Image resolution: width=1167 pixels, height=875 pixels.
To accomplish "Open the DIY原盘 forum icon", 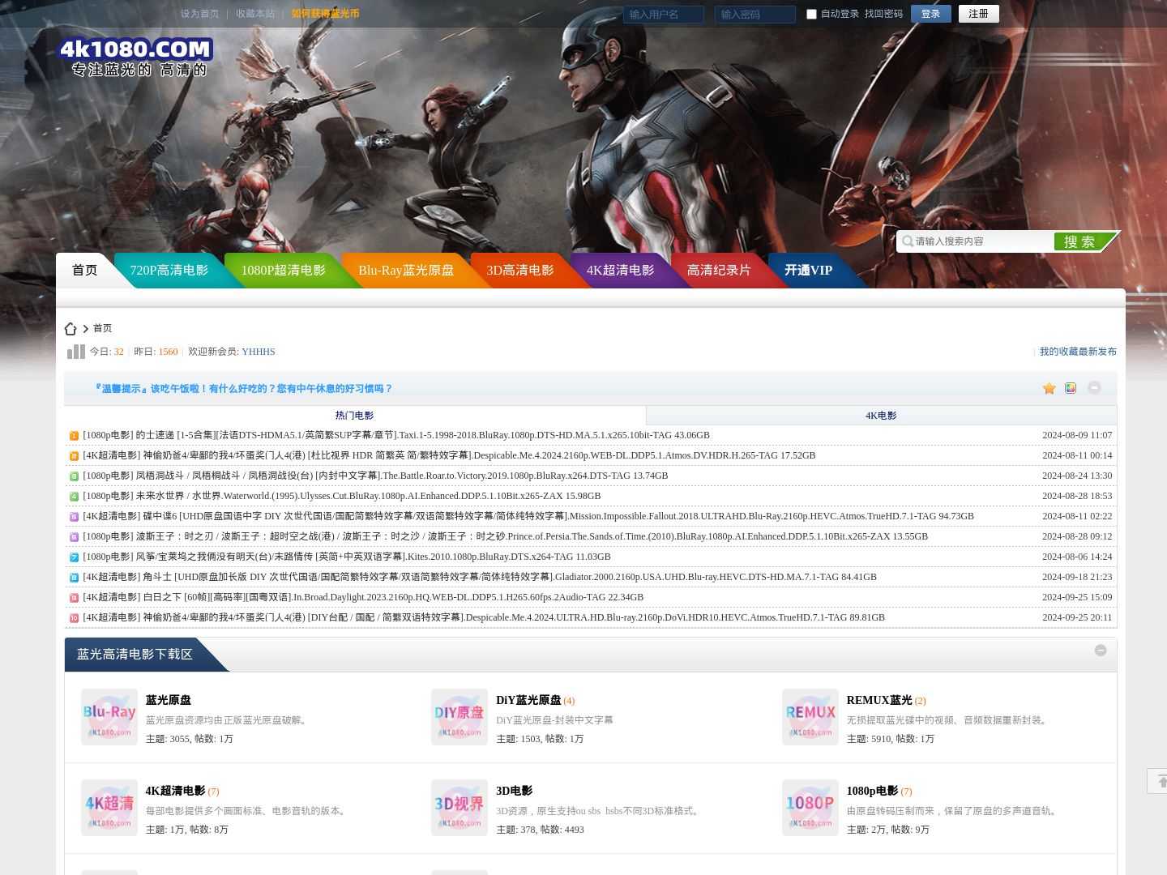I will point(460,717).
